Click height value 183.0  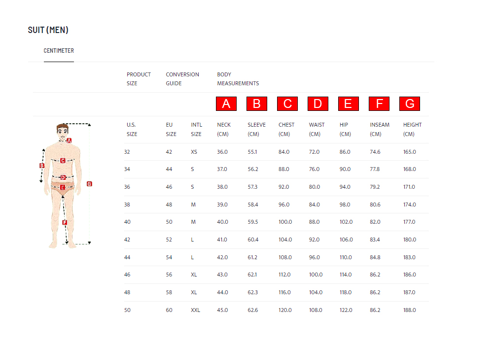409,257
